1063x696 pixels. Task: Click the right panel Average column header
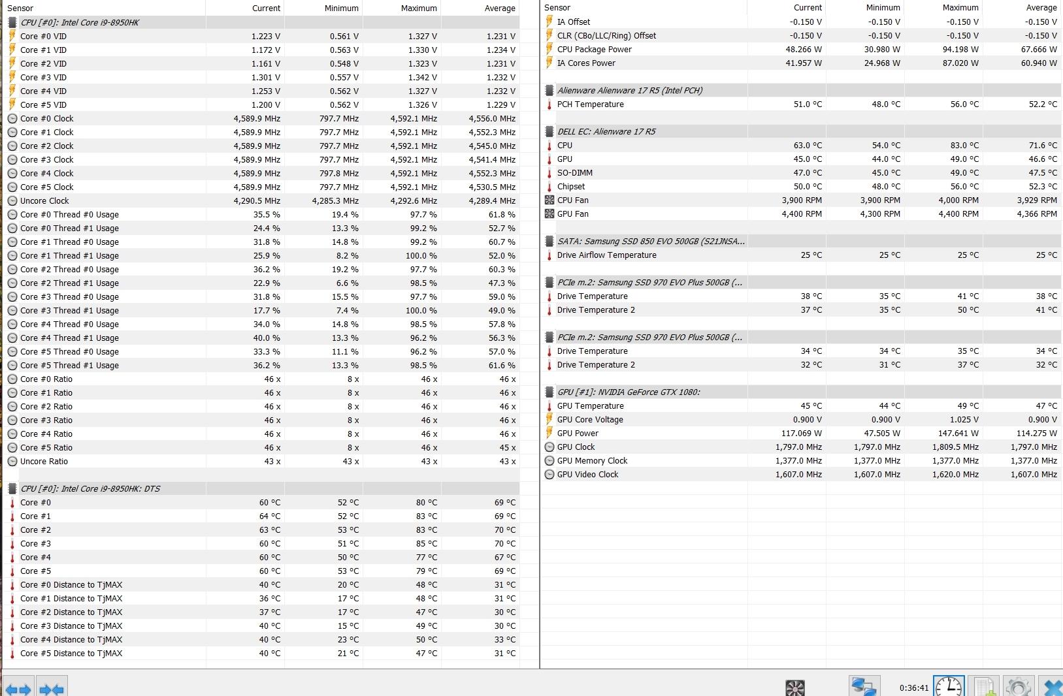[1041, 8]
